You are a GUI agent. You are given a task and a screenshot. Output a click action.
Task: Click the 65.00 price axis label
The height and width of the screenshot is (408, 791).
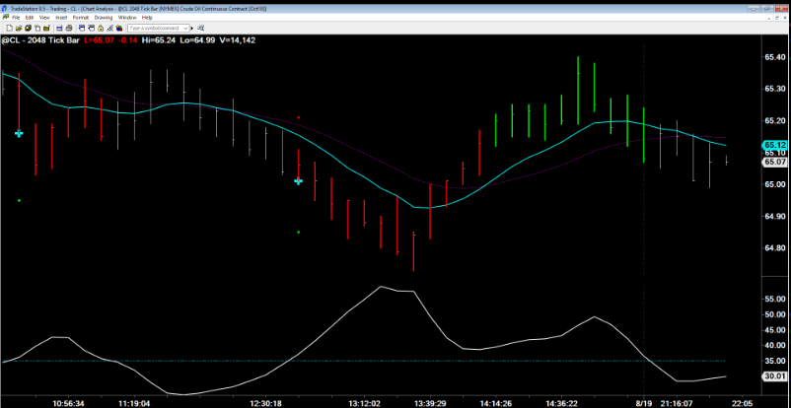(x=775, y=184)
